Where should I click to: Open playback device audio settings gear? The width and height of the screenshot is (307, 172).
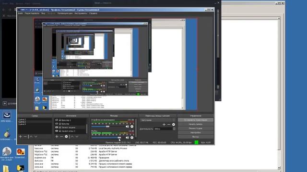point(132,127)
